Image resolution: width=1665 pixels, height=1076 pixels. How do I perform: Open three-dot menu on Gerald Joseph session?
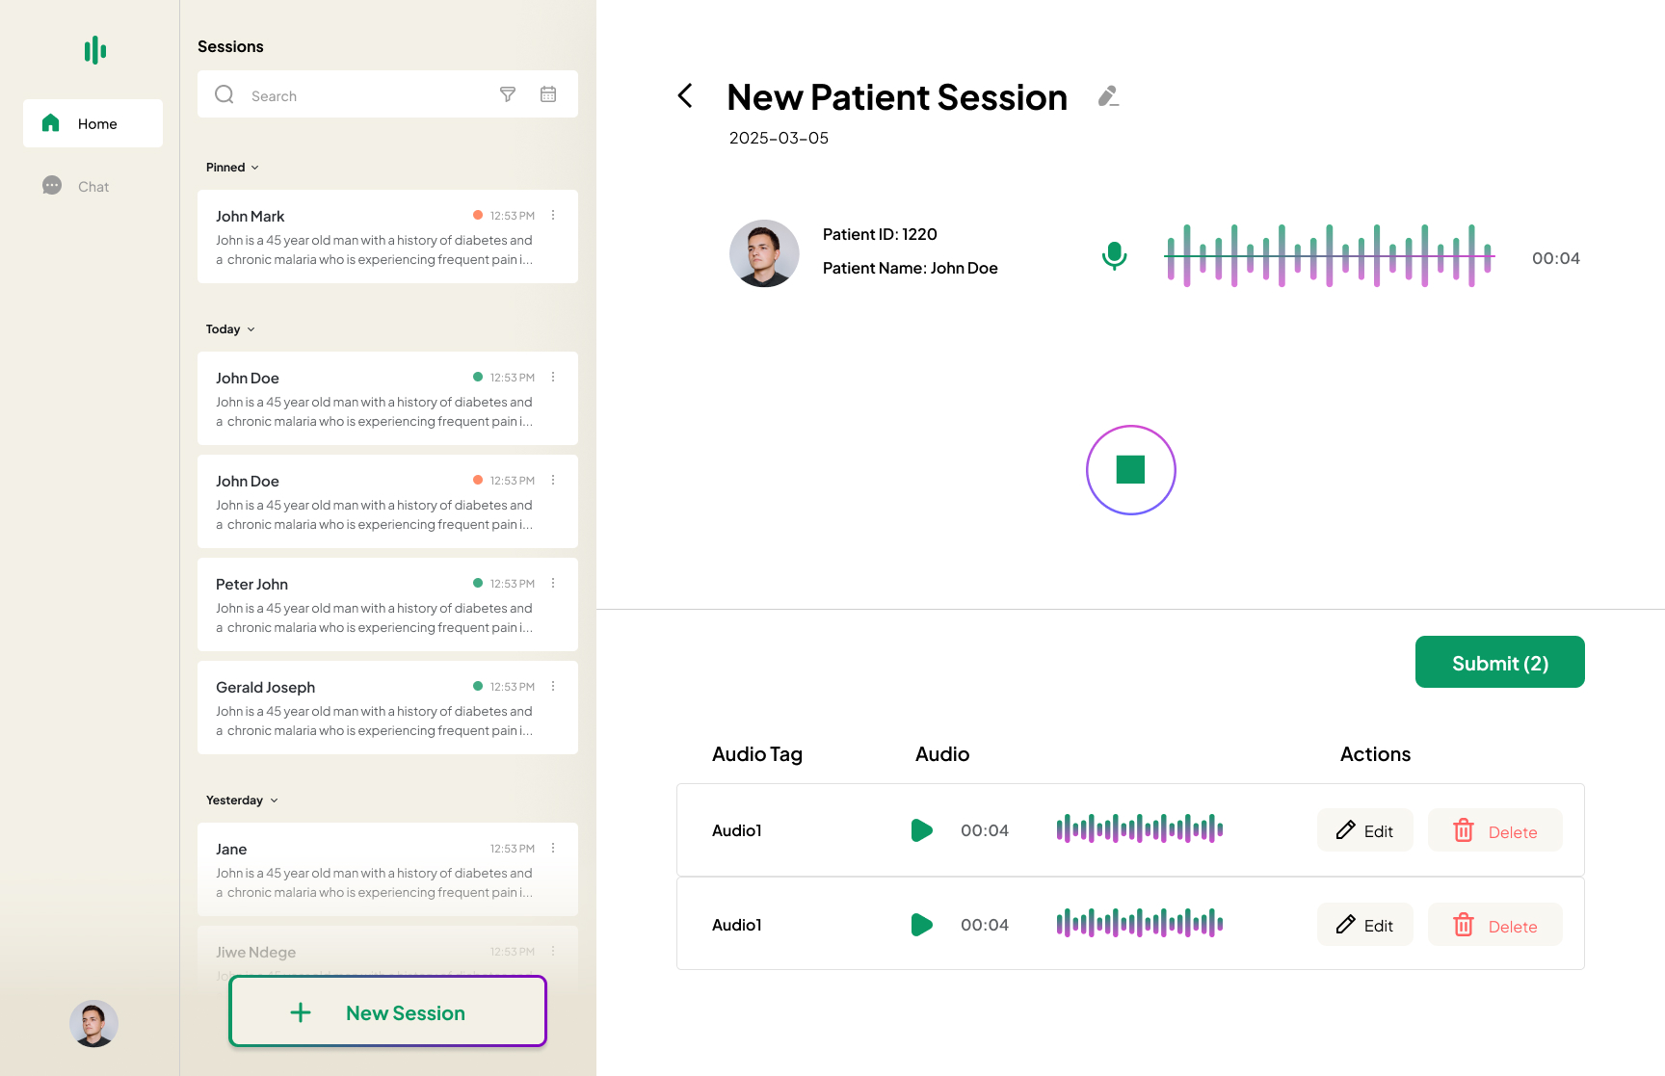point(553,687)
